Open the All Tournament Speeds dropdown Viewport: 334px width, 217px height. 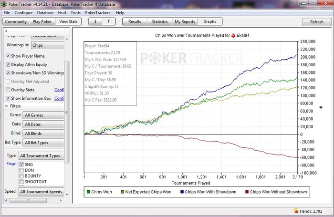click(x=41, y=192)
